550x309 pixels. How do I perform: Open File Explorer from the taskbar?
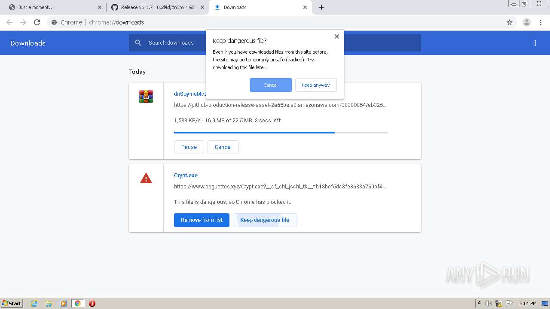[49, 303]
